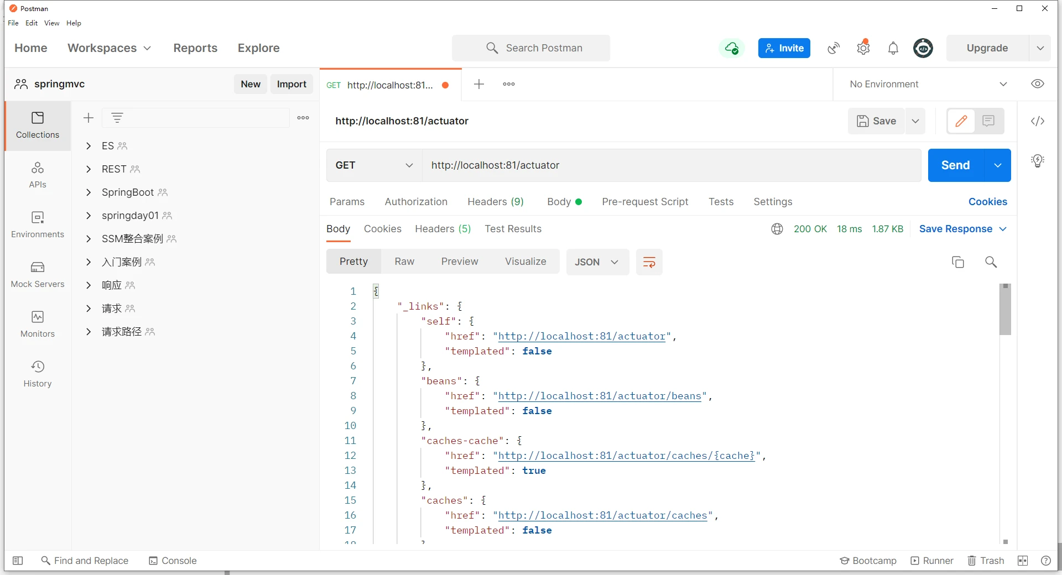Copy the response body with the copy icon

(957, 262)
